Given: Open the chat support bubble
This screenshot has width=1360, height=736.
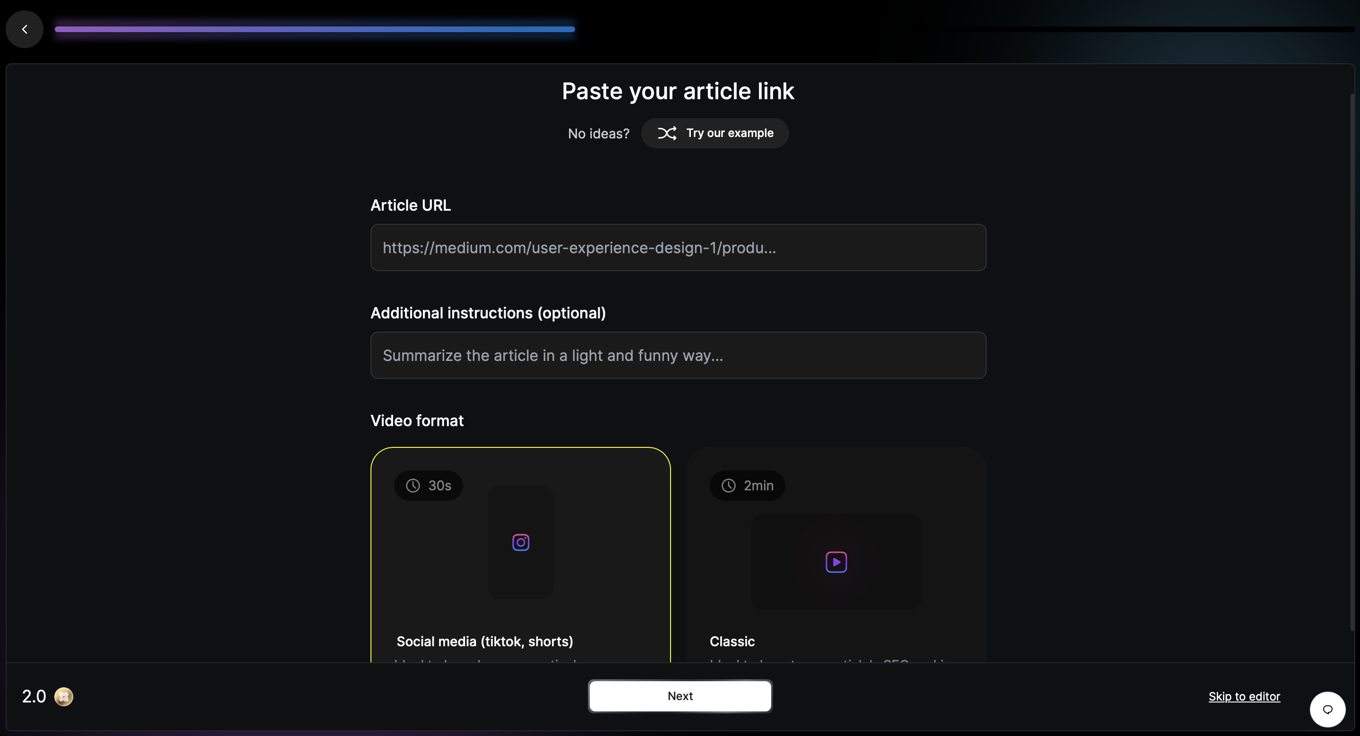Looking at the screenshot, I should (x=1327, y=709).
